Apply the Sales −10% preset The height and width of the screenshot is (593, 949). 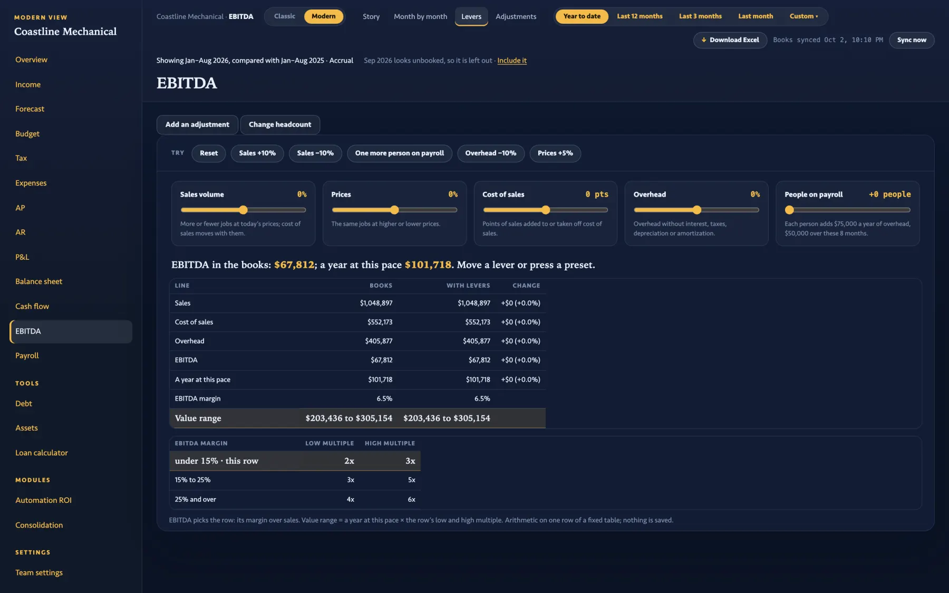[x=315, y=153]
